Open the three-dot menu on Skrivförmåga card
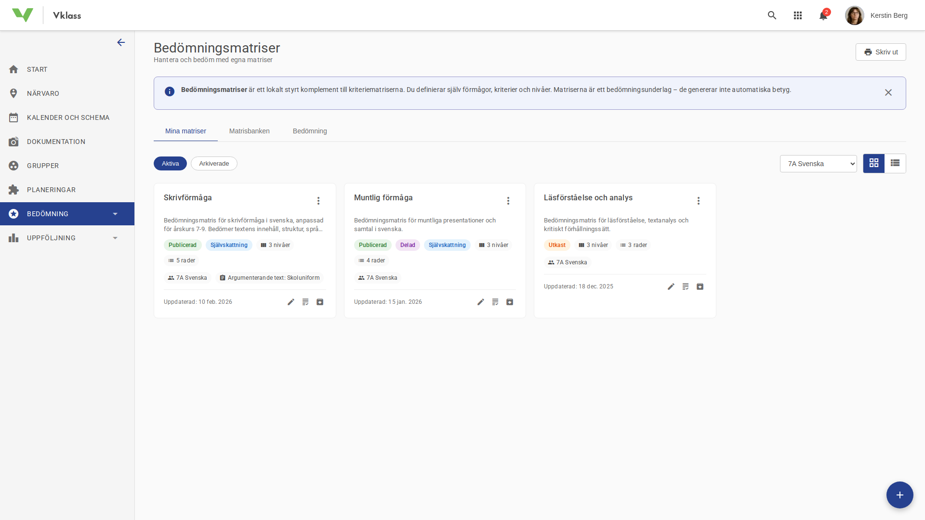The height and width of the screenshot is (520, 925). click(x=318, y=201)
